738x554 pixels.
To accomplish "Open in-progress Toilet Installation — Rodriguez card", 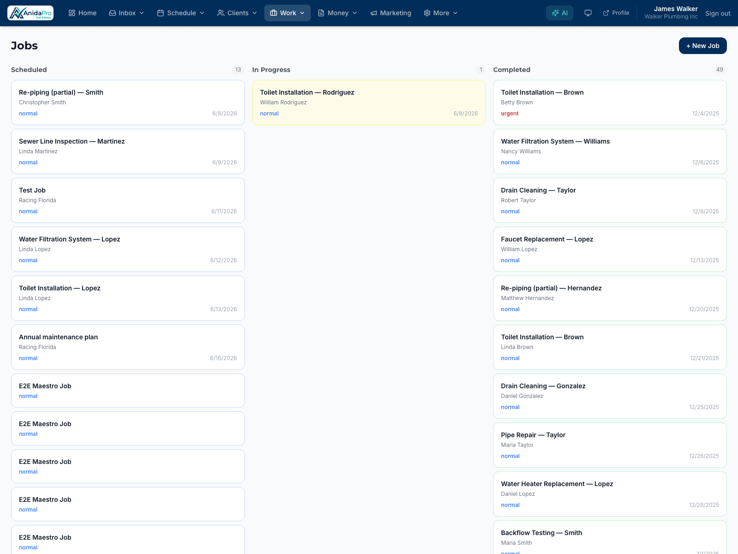I will coord(369,102).
